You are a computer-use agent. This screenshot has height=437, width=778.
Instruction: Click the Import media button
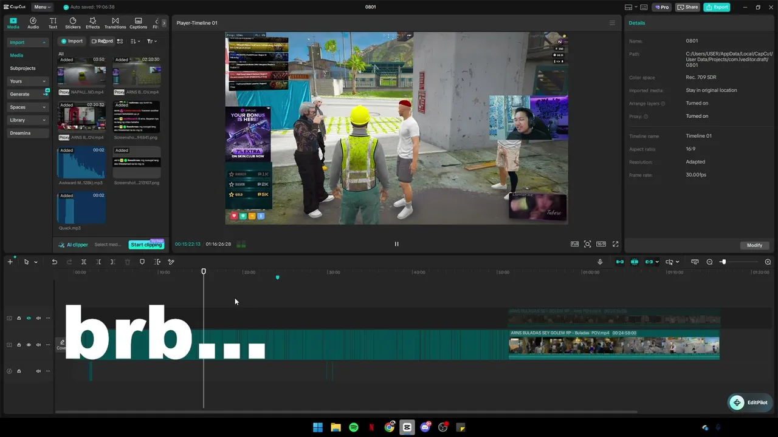point(72,41)
